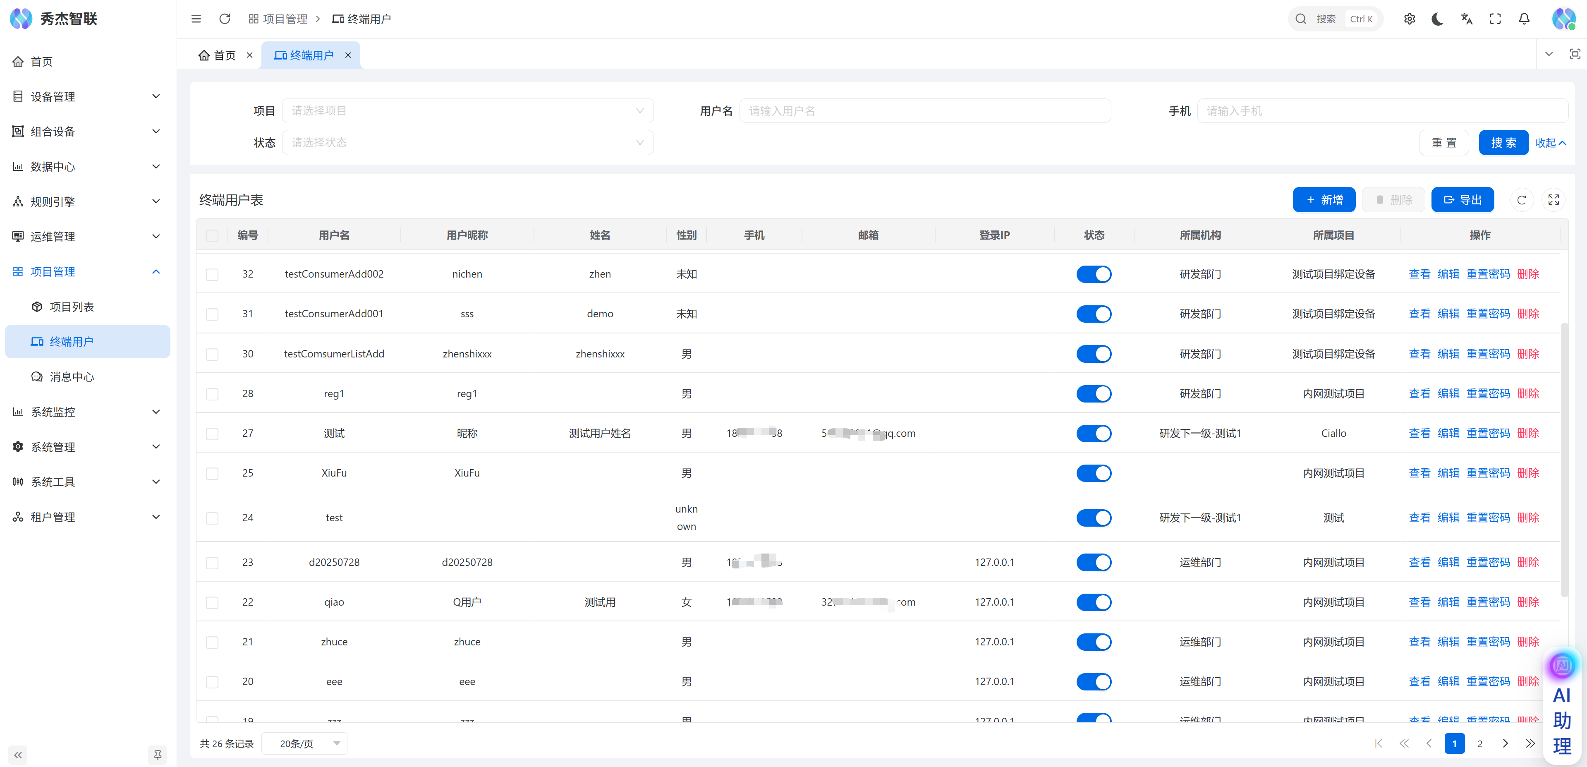Viewport: 1587px width, 767px height.
Task: Open 消息中心 in sidebar menu
Action: coord(72,377)
